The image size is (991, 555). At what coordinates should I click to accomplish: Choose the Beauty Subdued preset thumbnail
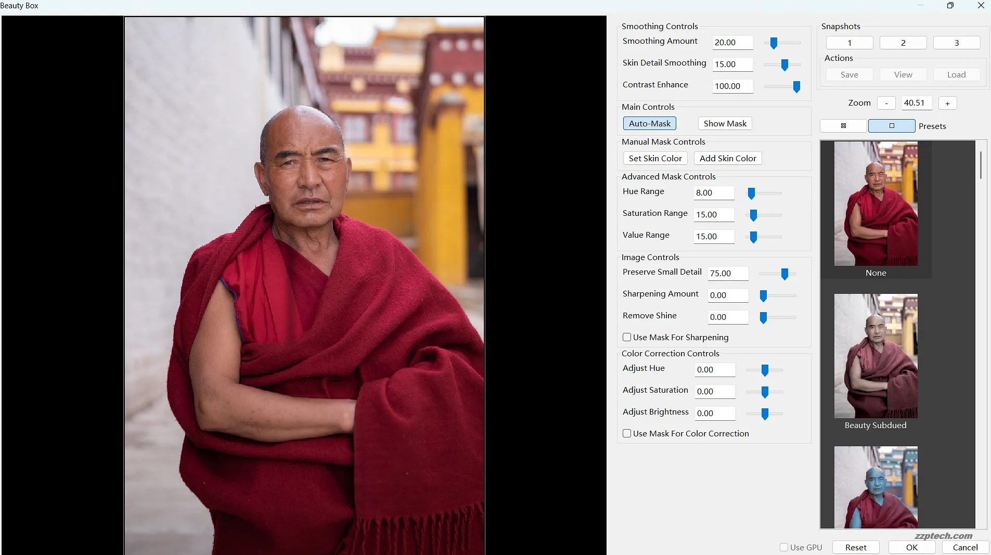[x=876, y=356]
